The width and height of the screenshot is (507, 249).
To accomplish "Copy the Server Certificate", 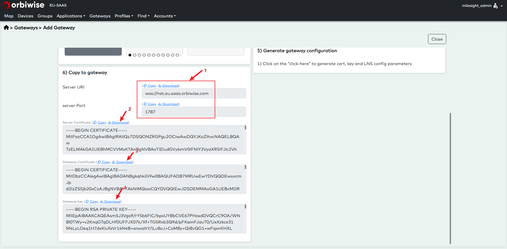I will pyautogui.click(x=100, y=123).
